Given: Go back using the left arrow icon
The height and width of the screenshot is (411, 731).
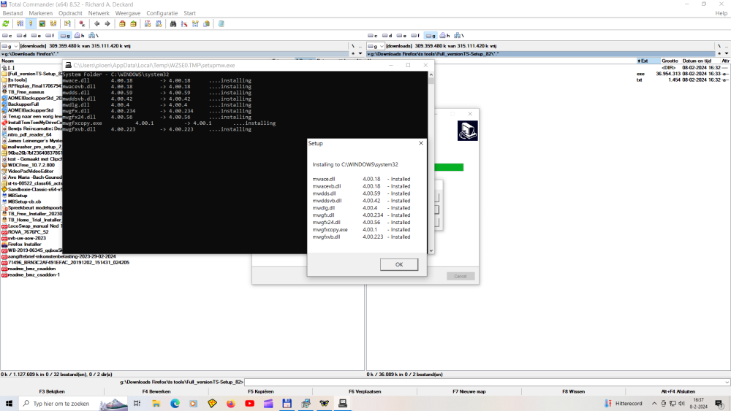Looking at the screenshot, I should tap(96, 23).
